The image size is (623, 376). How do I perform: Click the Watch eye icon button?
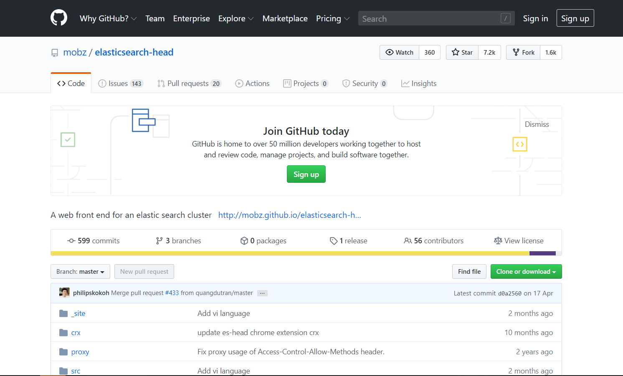[399, 52]
